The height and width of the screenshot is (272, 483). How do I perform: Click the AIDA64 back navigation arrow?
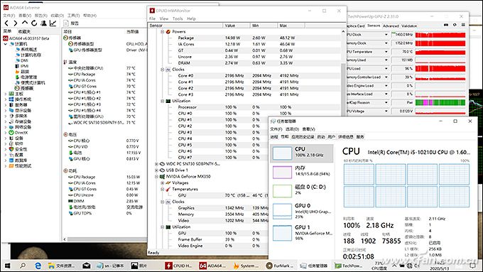pyautogui.click(x=6, y=23)
